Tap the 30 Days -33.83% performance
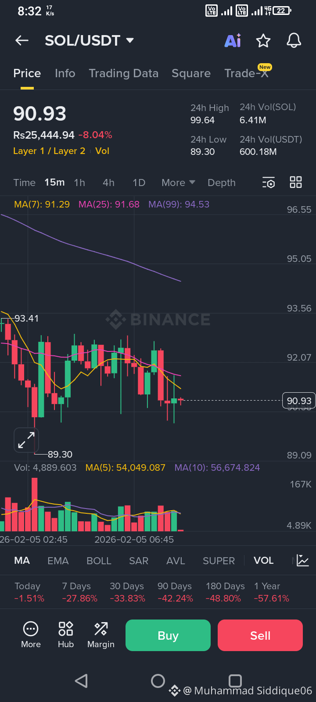Viewport: 316px width, 702px height. pyautogui.click(x=127, y=592)
